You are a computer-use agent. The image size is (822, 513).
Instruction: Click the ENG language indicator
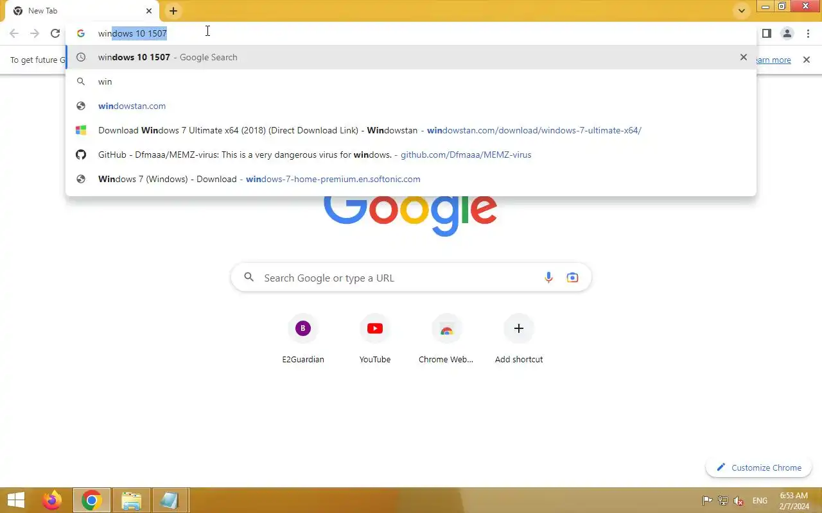pos(760,501)
